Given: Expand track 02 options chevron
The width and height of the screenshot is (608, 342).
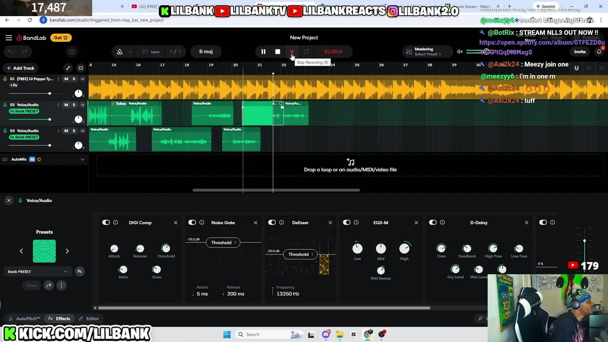Looking at the screenshot, I should coord(82,104).
